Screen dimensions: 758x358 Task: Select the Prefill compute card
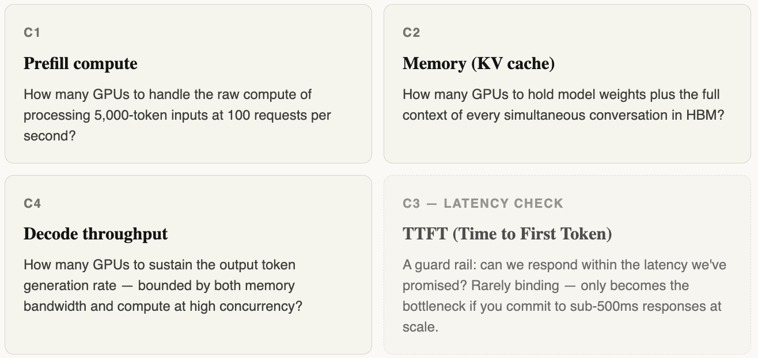(x=188, y=84)
